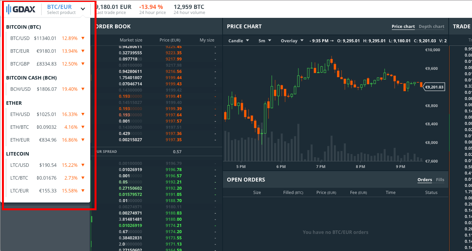Click the 9225.45 ask price in order book
This screenshot has height=251, width=472.
(174, 47)
